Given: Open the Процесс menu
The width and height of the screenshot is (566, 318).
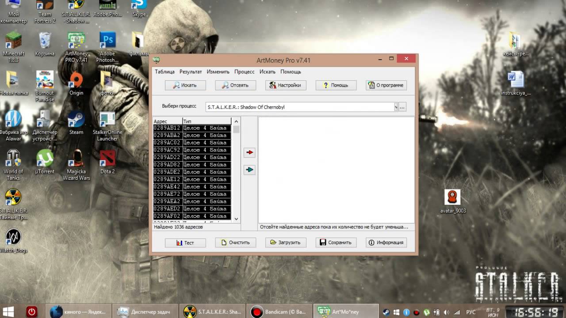Looking at the screenshot, I should coord(245,72).
